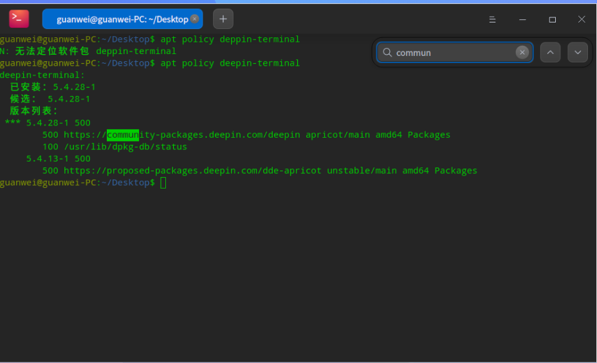Find next match with down arrow
The width and height of the screenshot is (597, 363).
(578, 53)
